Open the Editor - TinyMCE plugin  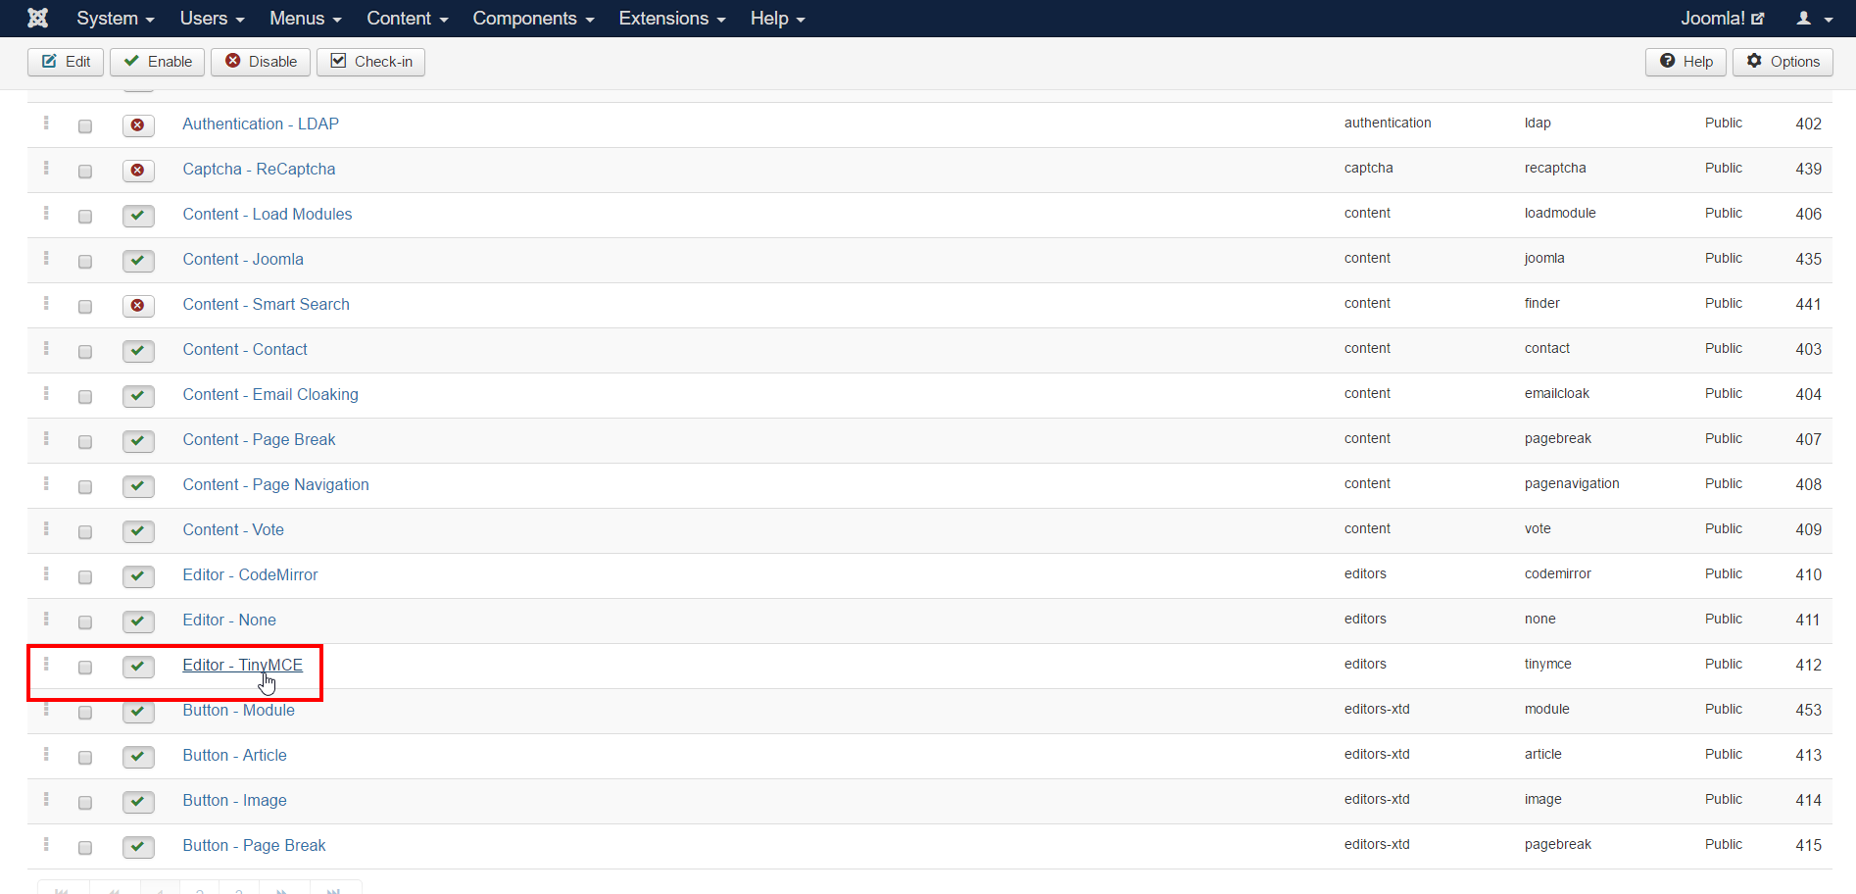click(x=242, y=666)
